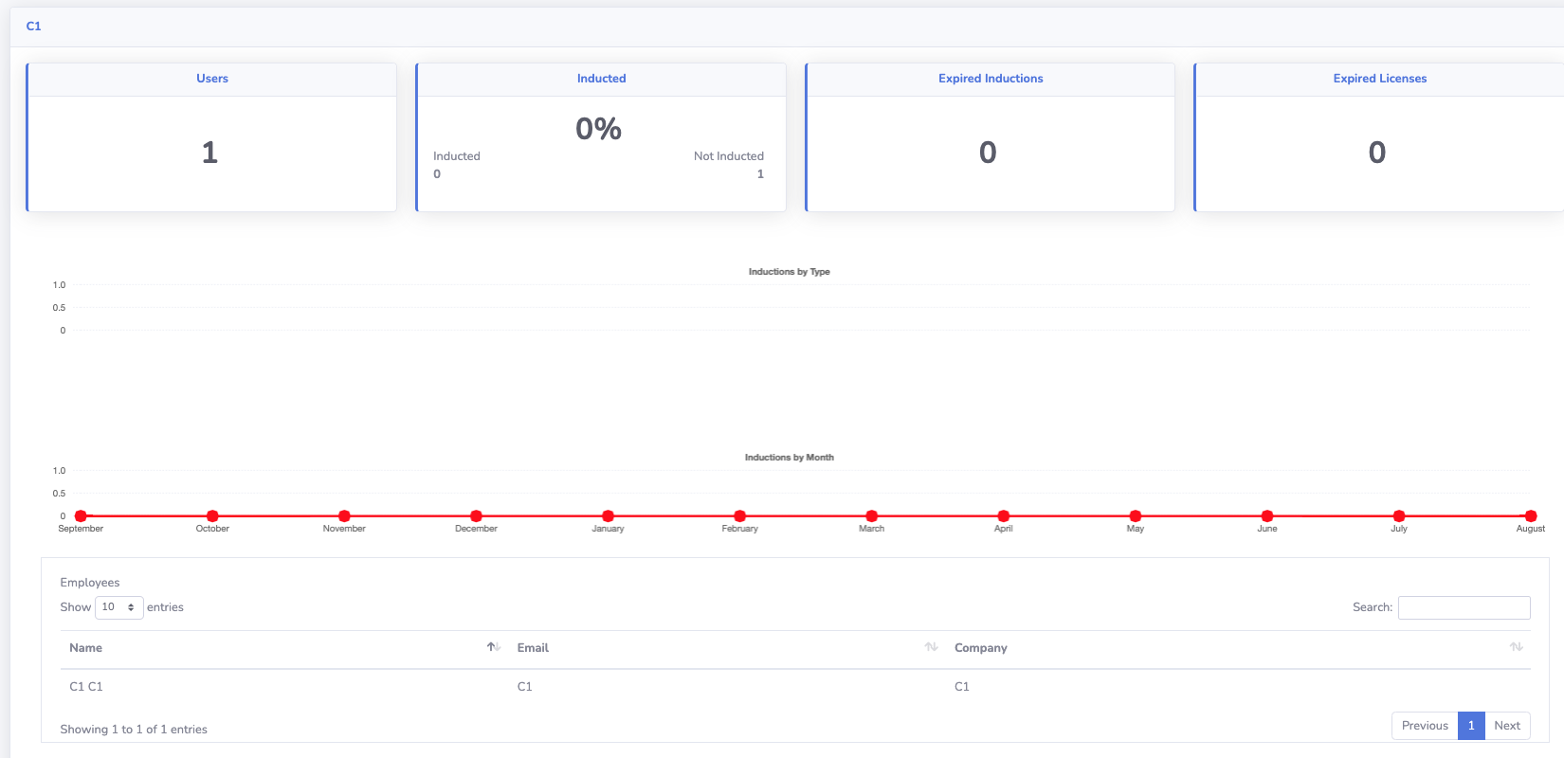Click the Inducted card title
Viewport: 1564px width, 758px height.
click(602, 79)
